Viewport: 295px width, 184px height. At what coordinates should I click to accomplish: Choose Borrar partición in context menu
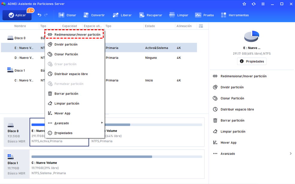pyautogui.click(x=75, y=94)
